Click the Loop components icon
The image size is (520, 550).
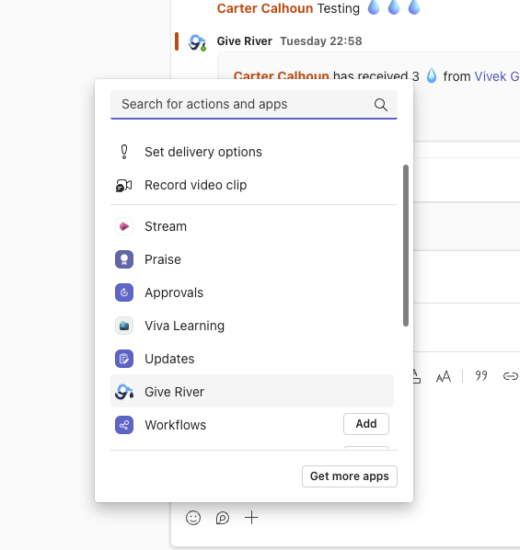tap(222, 518)
